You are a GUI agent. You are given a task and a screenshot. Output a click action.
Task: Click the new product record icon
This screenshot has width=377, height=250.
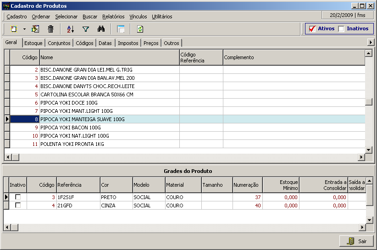tap(14, 29)
